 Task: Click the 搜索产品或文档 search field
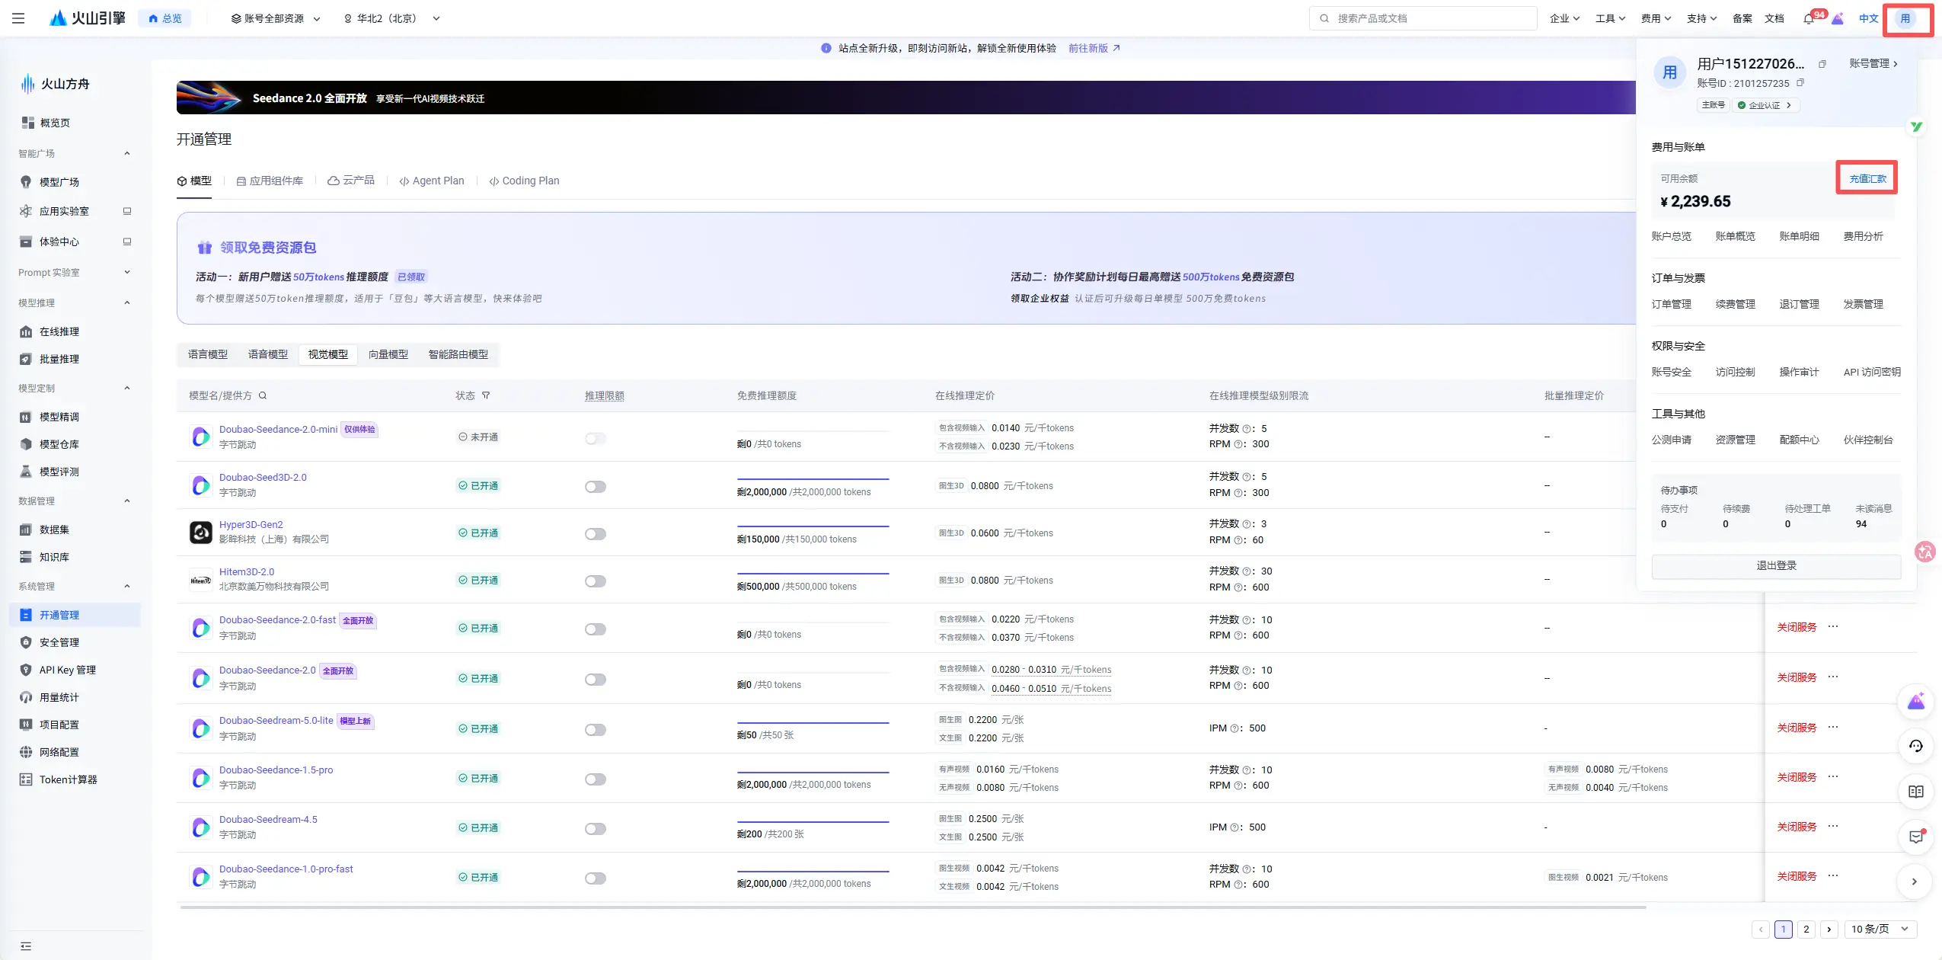coord(1423,18)
